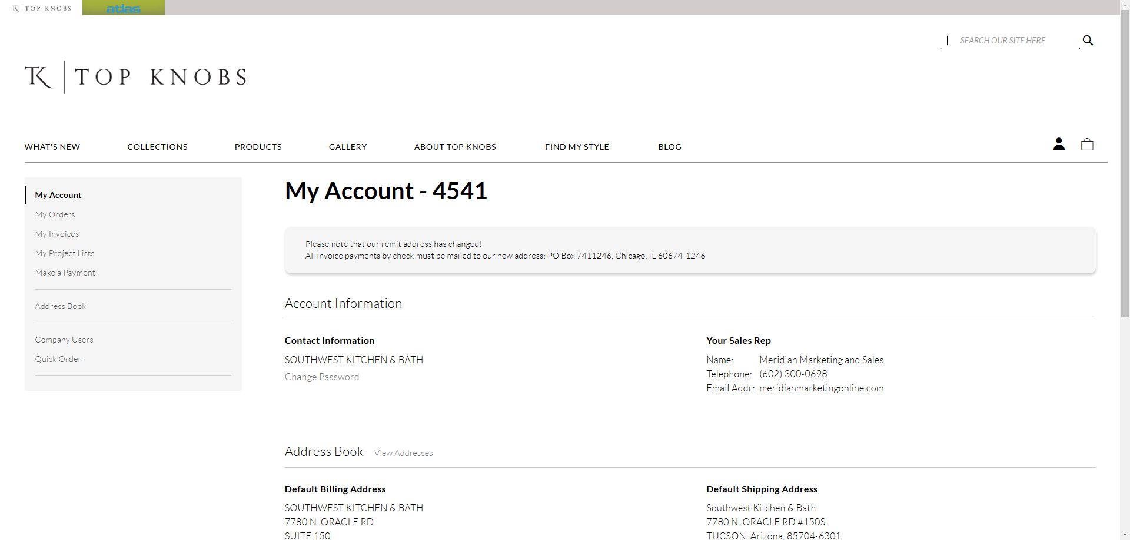
Task: Click the scrollbar down arrow
Action: tap(1125, 535)
